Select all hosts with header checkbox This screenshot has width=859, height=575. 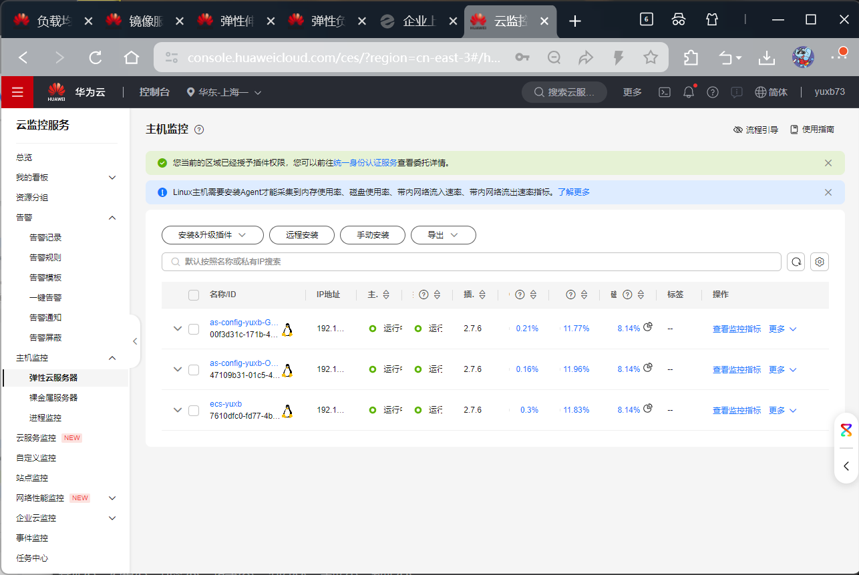coord(194,295)
